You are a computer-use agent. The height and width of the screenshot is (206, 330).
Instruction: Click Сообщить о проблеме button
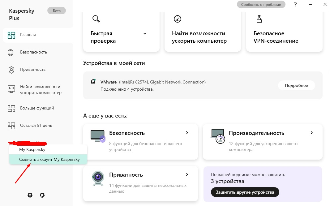[x=261, y=4]
